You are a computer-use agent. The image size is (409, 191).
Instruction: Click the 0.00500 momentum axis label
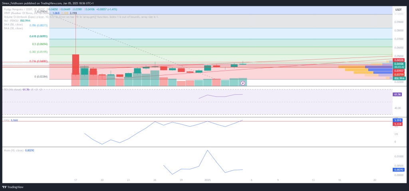tap(398, 166)
